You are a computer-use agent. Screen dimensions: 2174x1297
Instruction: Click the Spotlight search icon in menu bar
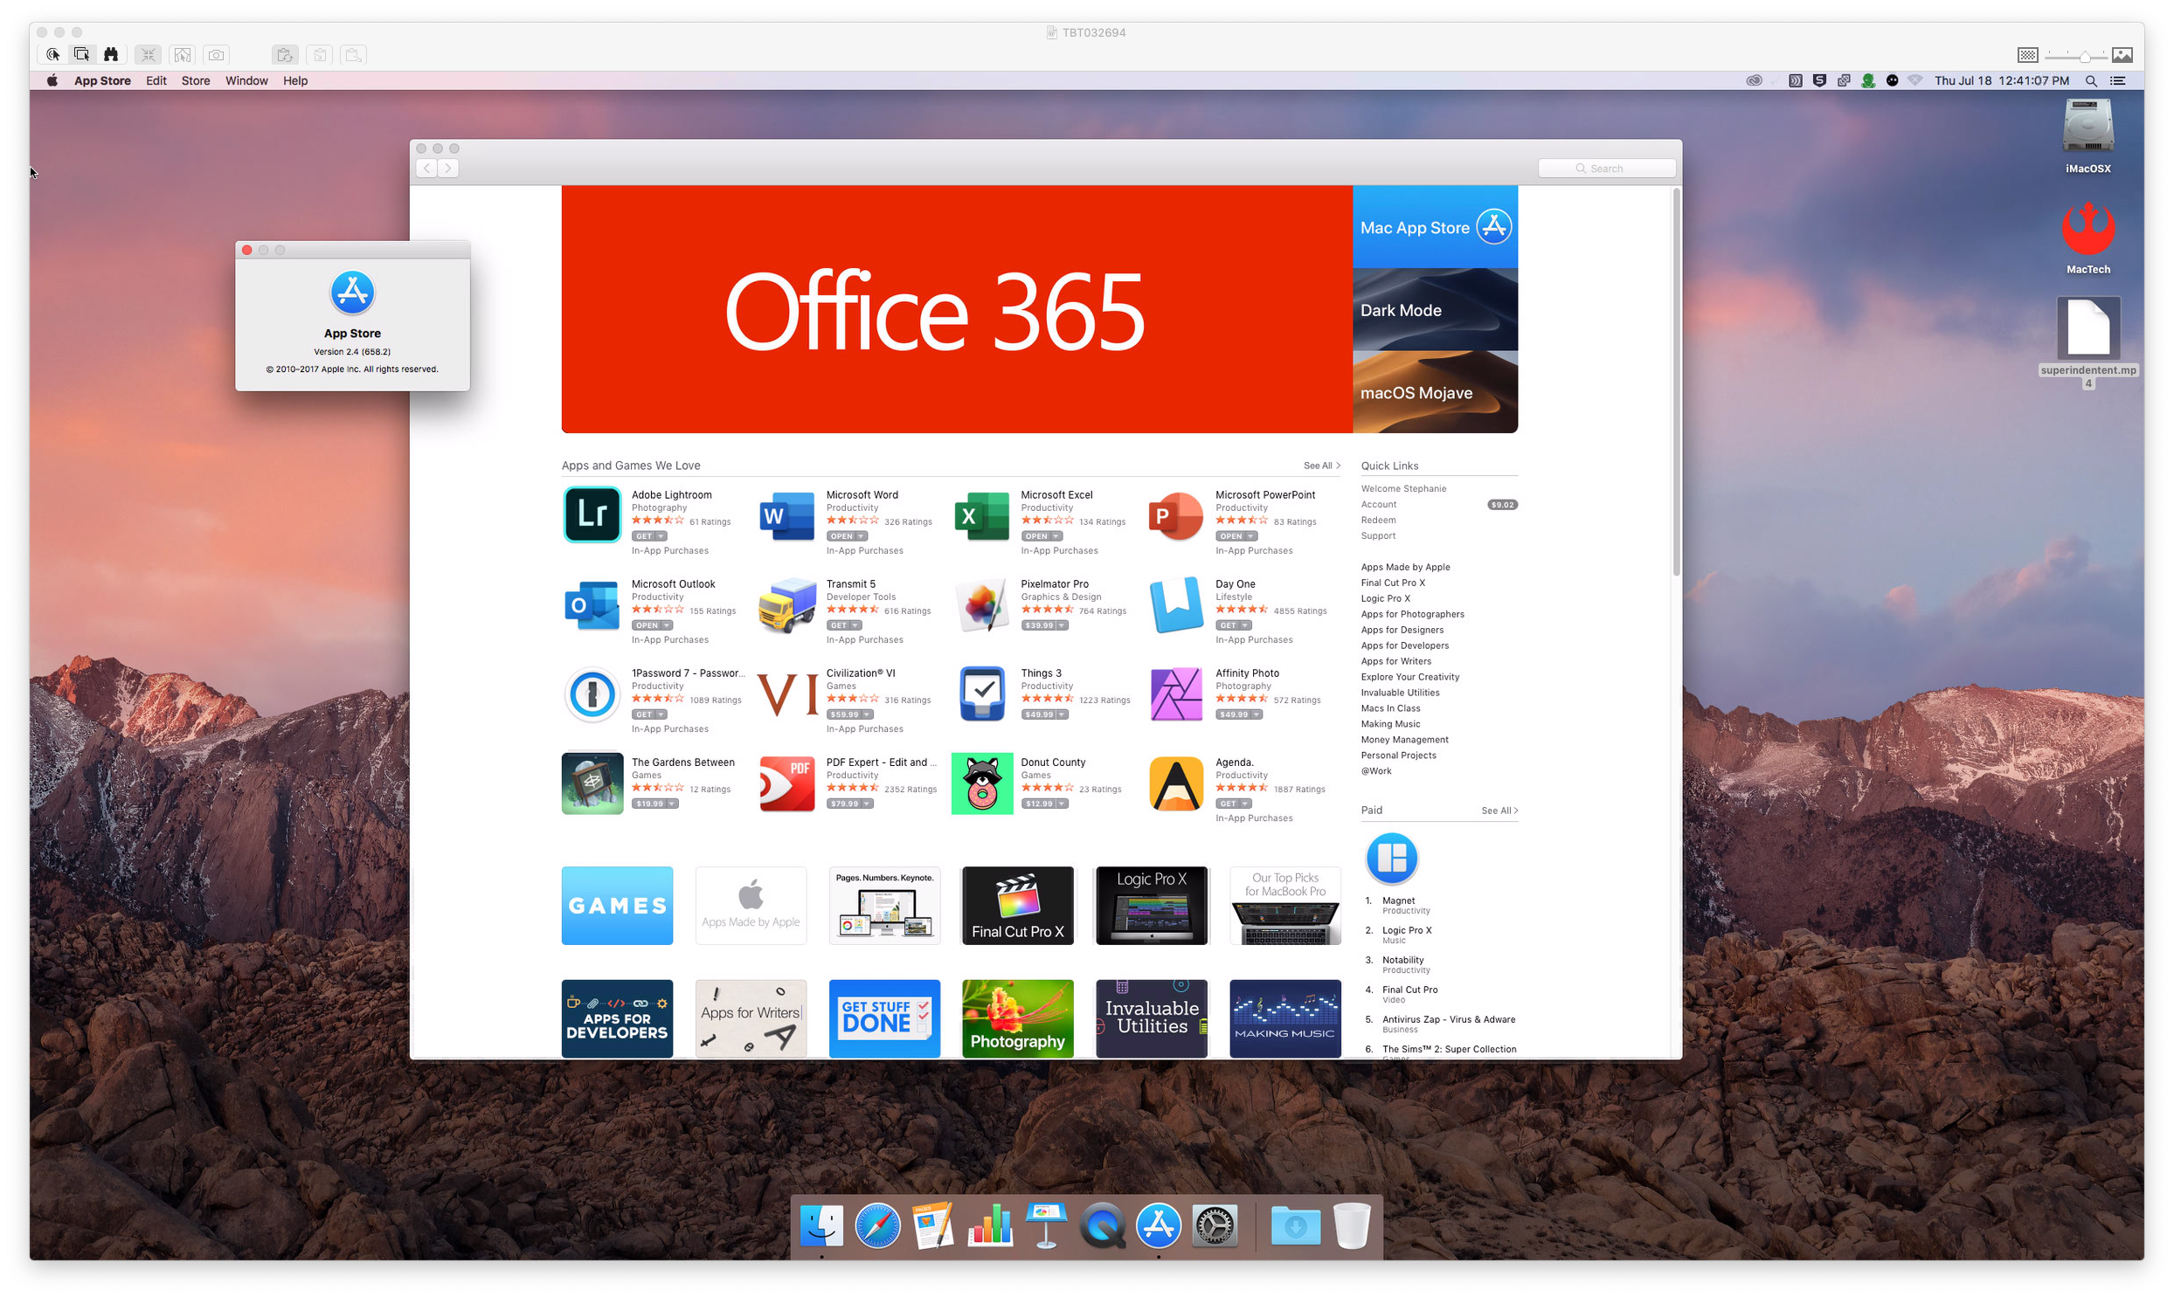tap(2091, 80)
